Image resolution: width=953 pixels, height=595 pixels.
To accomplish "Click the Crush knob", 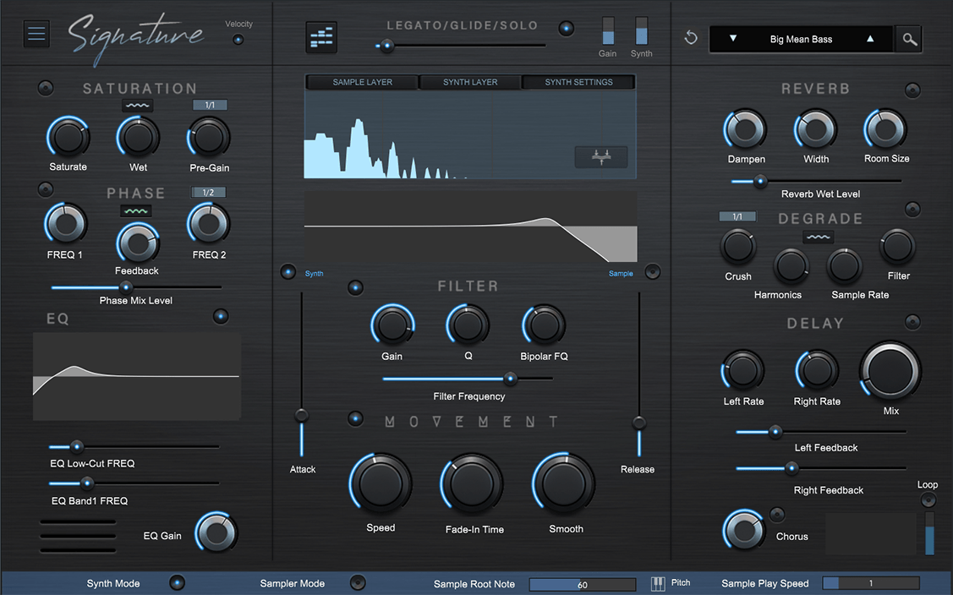I will (738, 247).
